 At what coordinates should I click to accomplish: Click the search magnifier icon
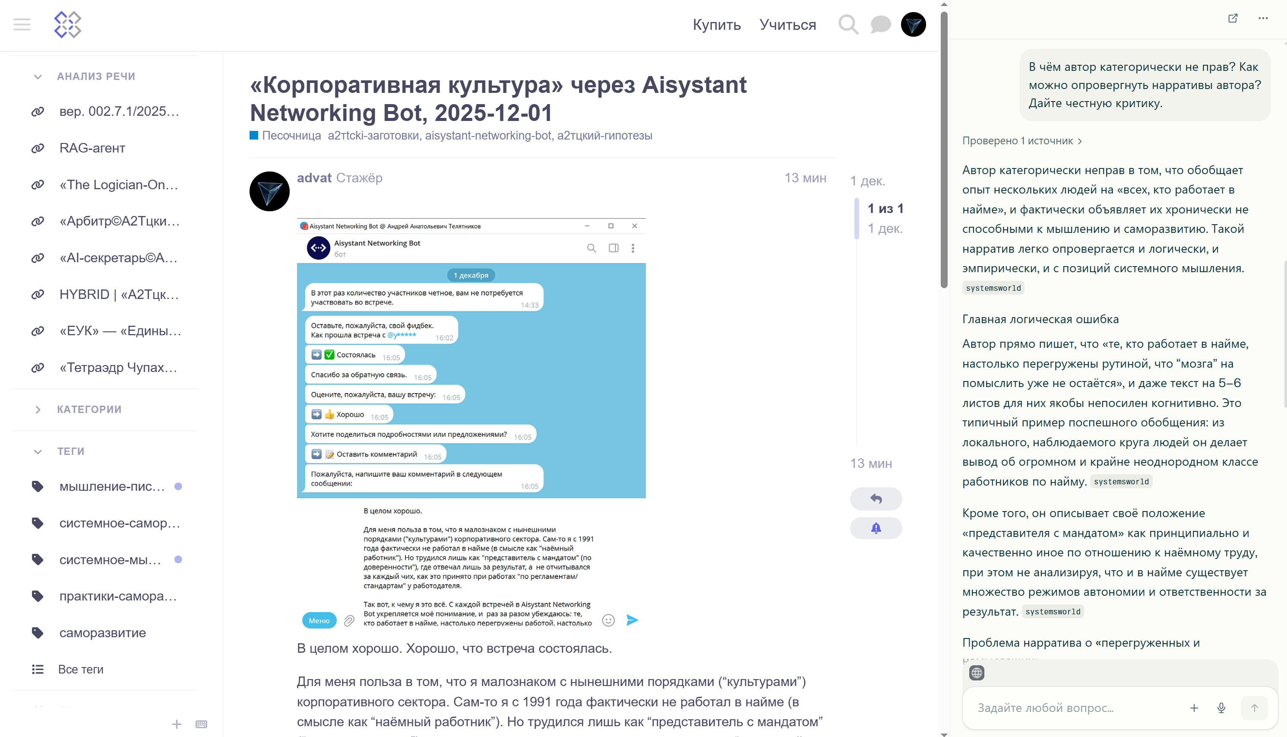[848, 24]
